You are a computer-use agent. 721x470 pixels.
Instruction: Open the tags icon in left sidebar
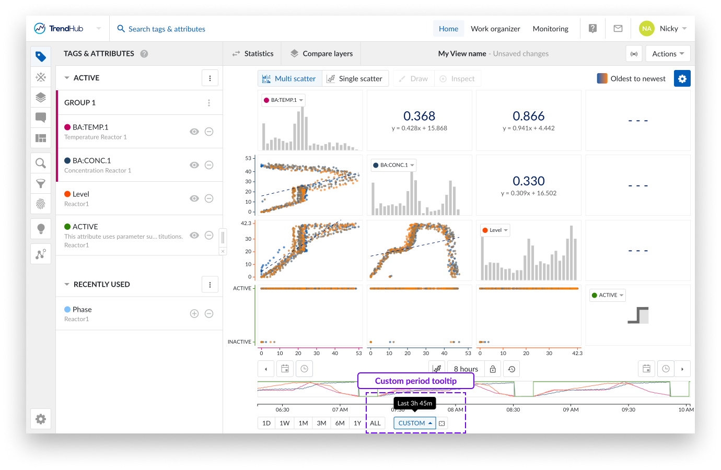click(x=41, y=56)
